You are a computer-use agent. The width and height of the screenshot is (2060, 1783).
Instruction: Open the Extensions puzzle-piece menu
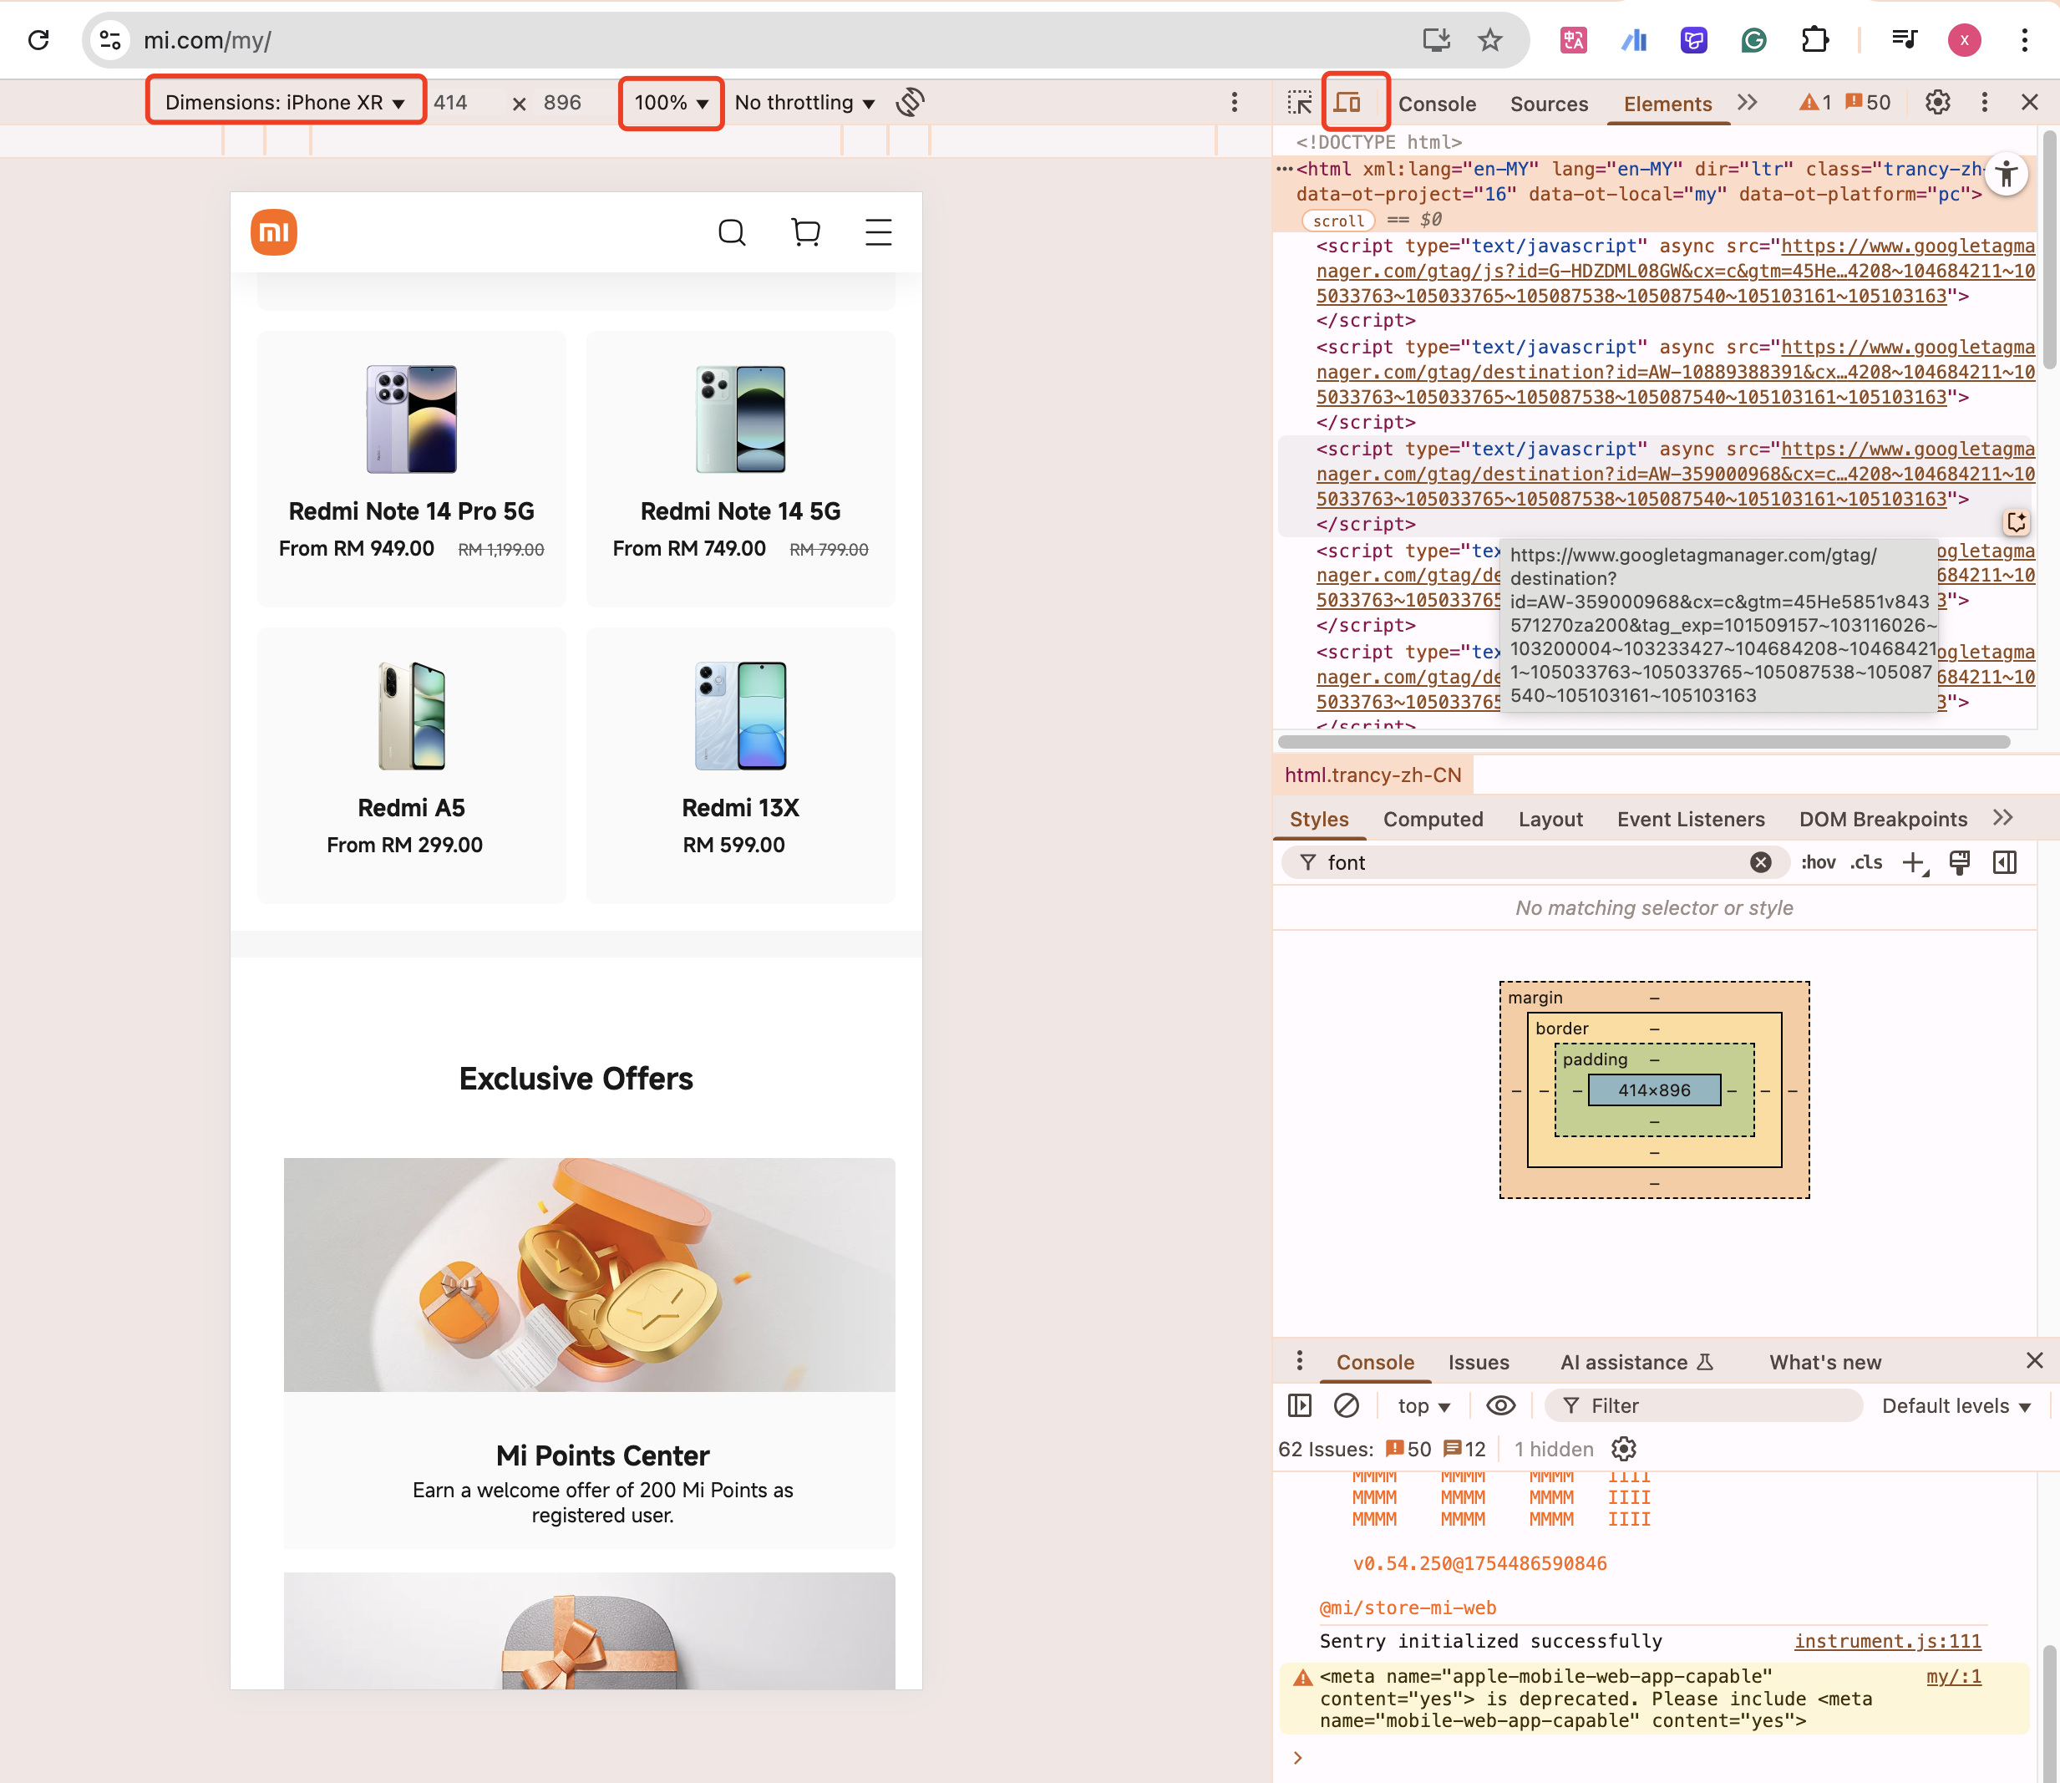pos(1815,40)
